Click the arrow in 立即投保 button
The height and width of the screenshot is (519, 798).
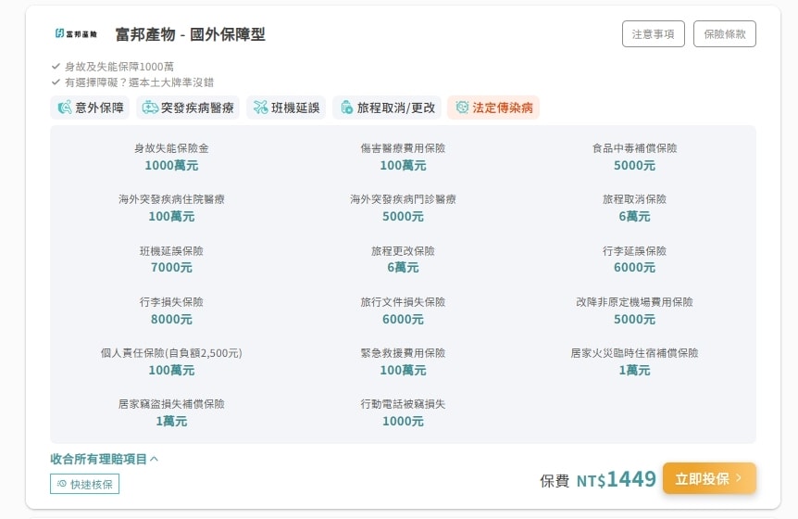coord(739,478)
